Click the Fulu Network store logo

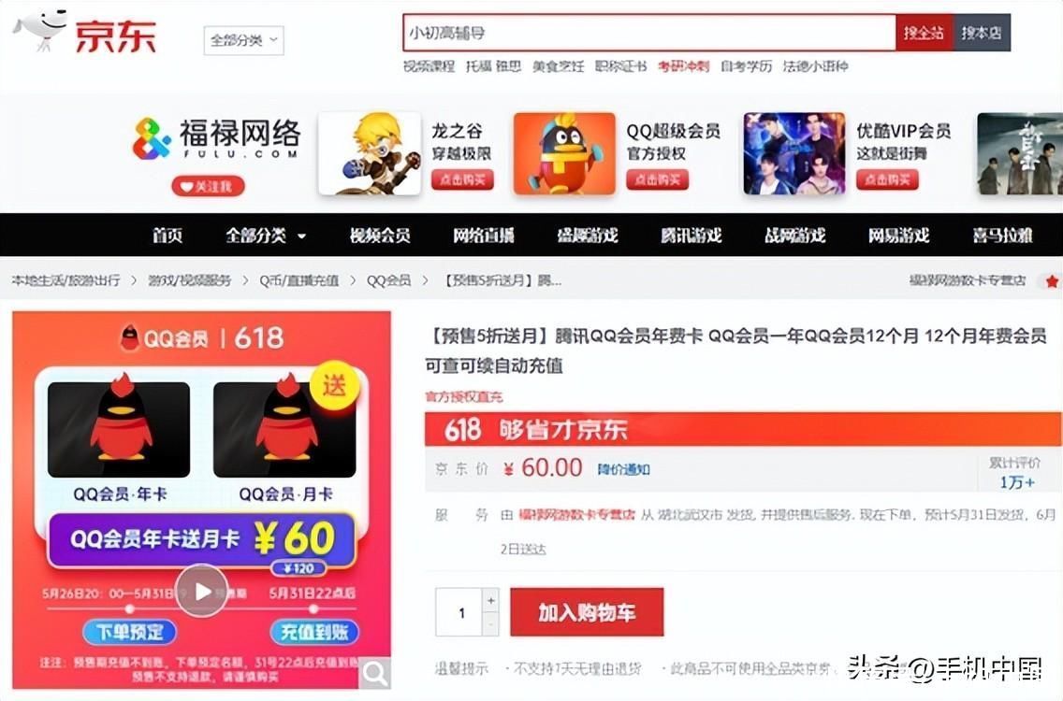[x=216, y=138]
